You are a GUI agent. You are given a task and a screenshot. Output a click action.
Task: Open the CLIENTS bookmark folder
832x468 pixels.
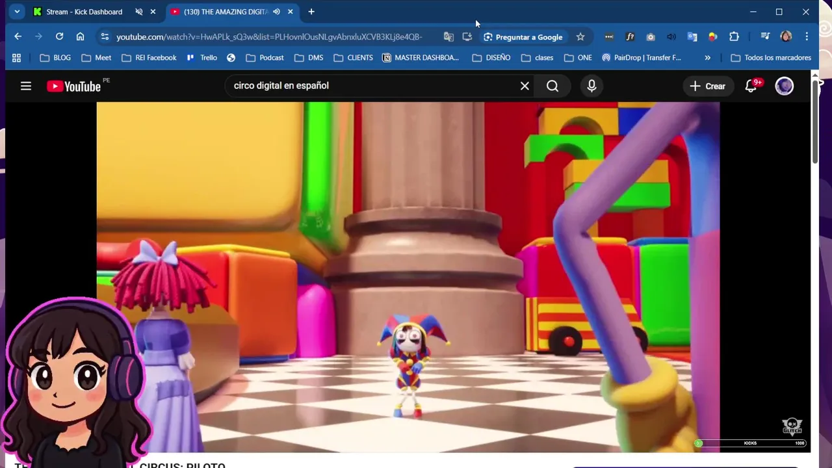tap(353, 58)
